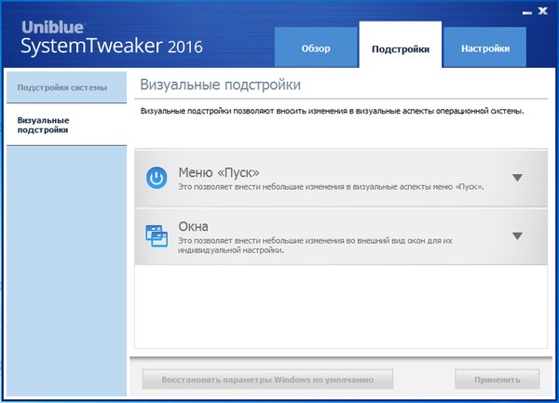Viewport: 559px width, 403px height.
Task: Select Визуальные подстройки in the sidebar
Action: (45, 125)
